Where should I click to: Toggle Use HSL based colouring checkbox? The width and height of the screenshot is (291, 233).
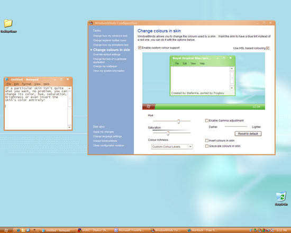point(268,48)
